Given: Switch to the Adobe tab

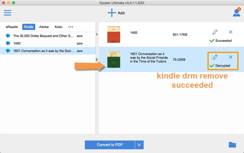Looking at the screenshot, I should [44, 27].
